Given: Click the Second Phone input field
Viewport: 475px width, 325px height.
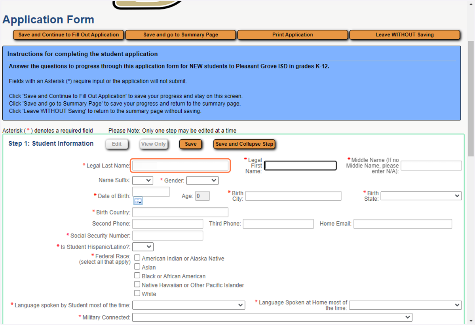Looking at the screenshot, I should tap(167, 224).
